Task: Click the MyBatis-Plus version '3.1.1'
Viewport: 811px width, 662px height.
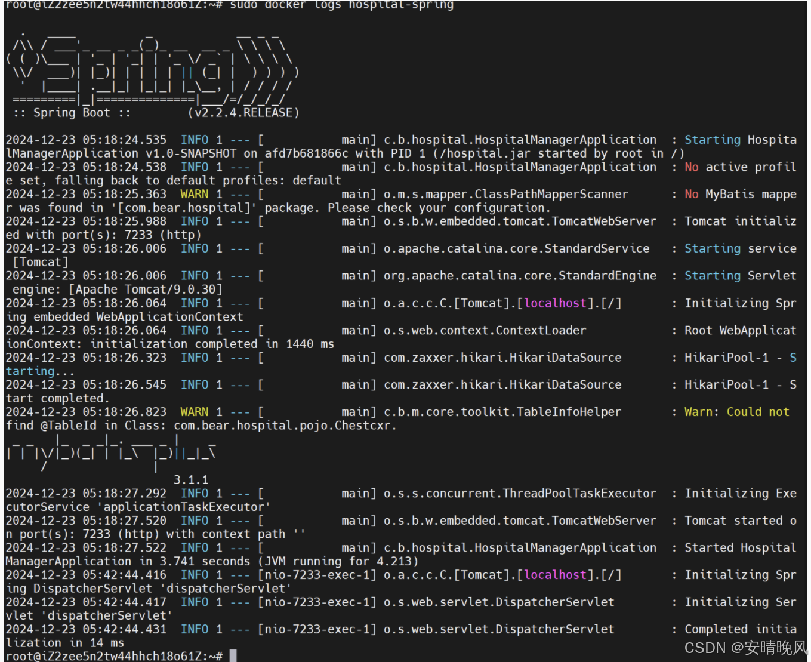Action: [x=191, y=480]
